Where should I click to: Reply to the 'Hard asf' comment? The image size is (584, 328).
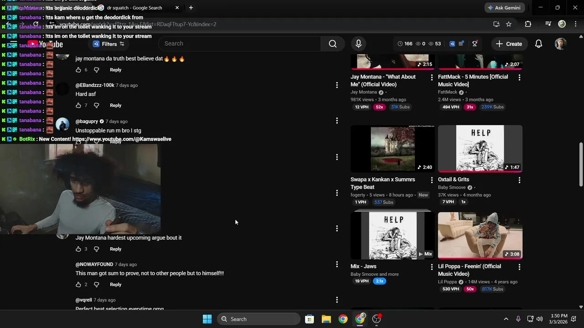click(x=115, y=105)
